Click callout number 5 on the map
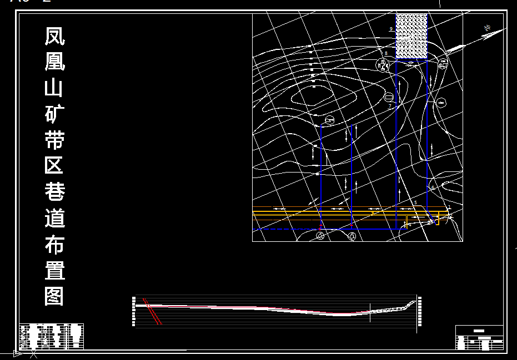Viewport: 517px width, 360px height. 415,202
